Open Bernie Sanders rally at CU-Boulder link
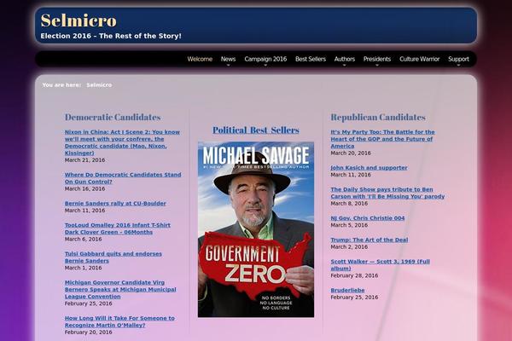The image size is (512, 341). pos(115,203)
